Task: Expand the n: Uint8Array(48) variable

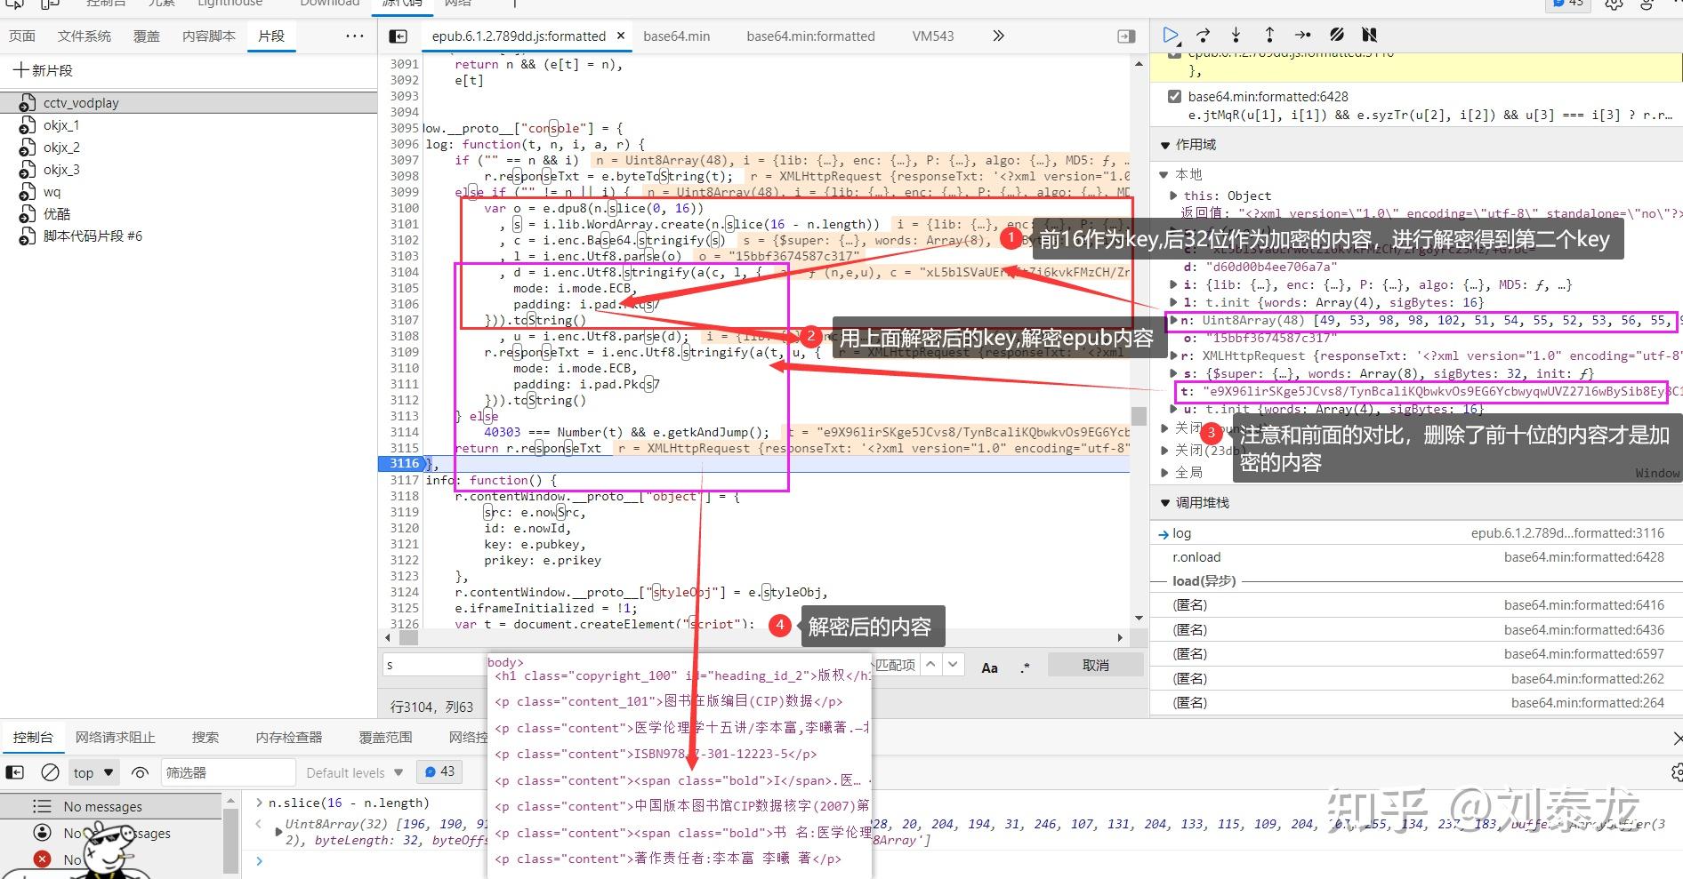Action: tap(1174, 321)
